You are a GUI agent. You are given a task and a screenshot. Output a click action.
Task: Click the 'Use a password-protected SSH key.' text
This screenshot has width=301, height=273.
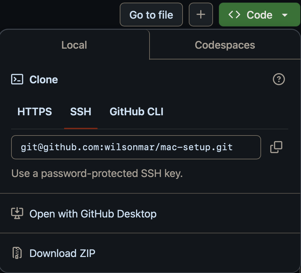tap(97, 174)
